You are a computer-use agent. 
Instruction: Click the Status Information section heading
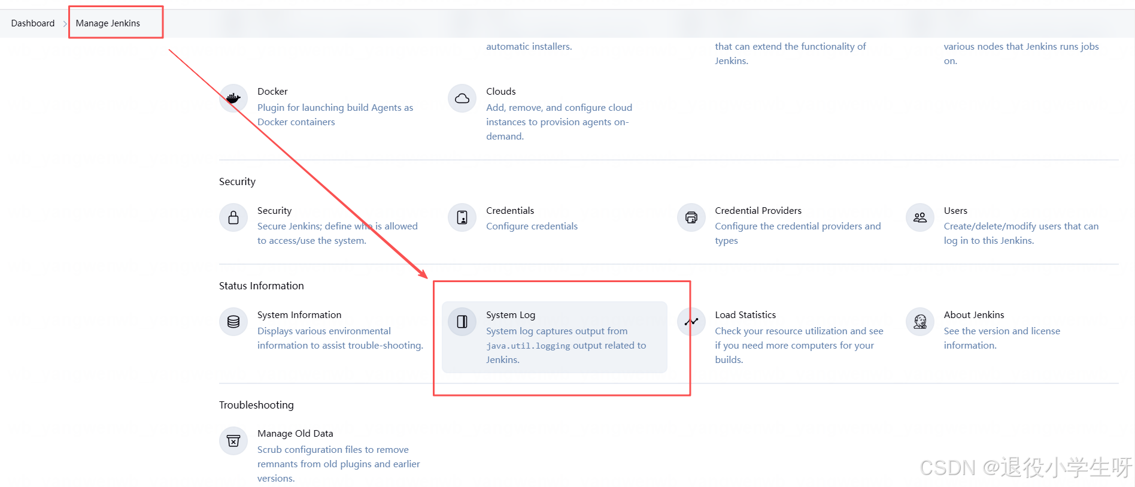click(262, 286)
